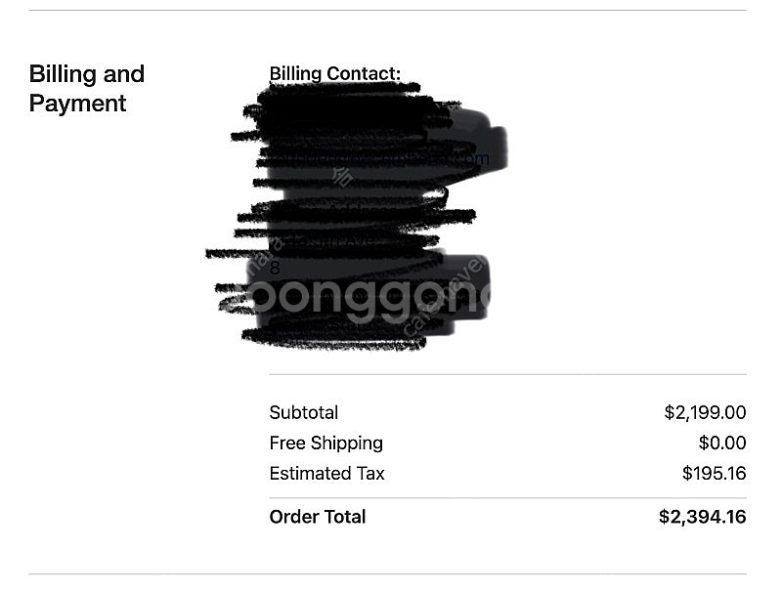The image size is (782, 591).
Task: Click the visible digit 8 in redacted address
Action: click(275, 268)
